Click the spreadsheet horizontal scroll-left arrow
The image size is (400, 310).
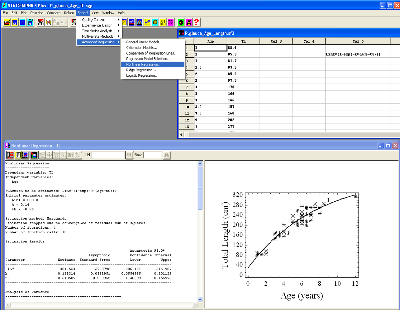pyautogui.click(x=181, y=134)
